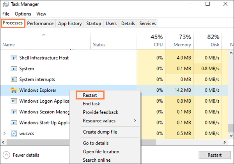The width and height of the screenshot is (234, 164).
Task: Click the Task Manager title bar icon
Action: (6, 4)
